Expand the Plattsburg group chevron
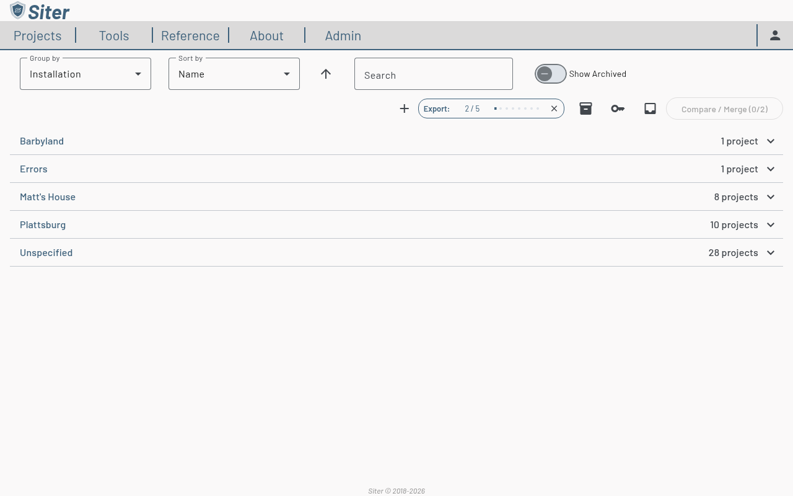 (771, 224)
